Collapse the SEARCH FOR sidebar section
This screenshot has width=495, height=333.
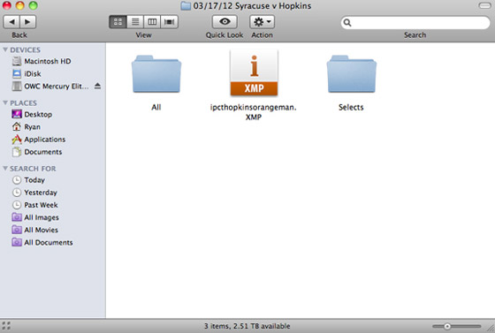click(x=5, y=169)
